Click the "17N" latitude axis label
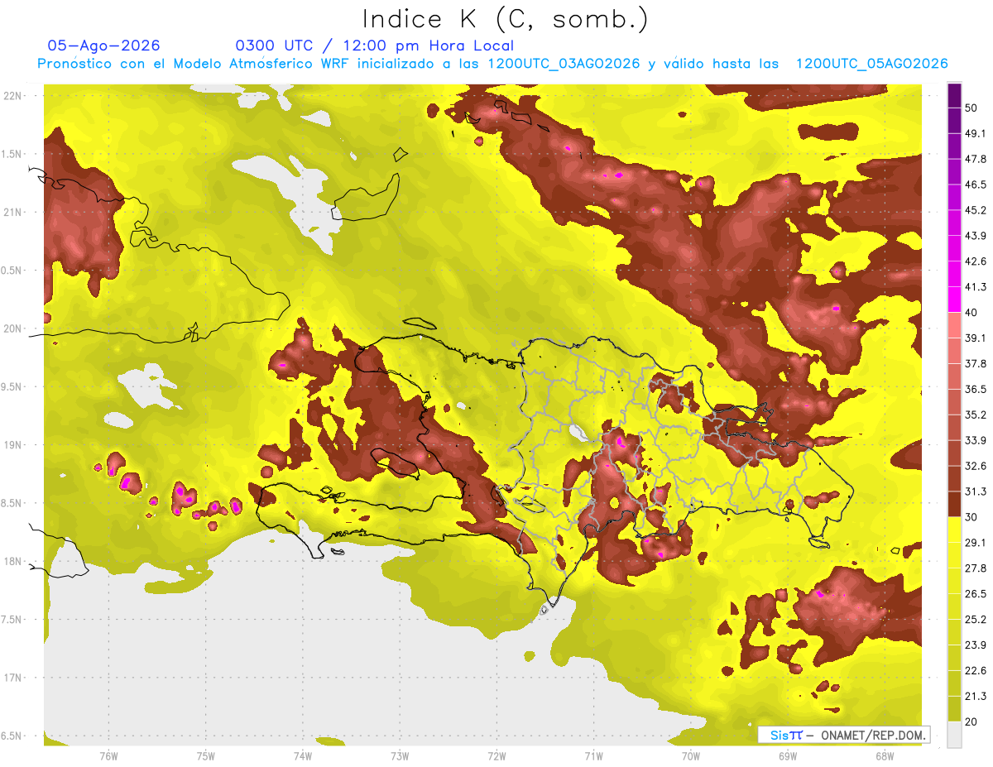This screenshot has height=767, width=993. click(x=12, y=678)
